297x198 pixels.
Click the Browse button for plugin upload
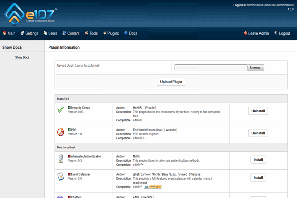tap(255, 67)
